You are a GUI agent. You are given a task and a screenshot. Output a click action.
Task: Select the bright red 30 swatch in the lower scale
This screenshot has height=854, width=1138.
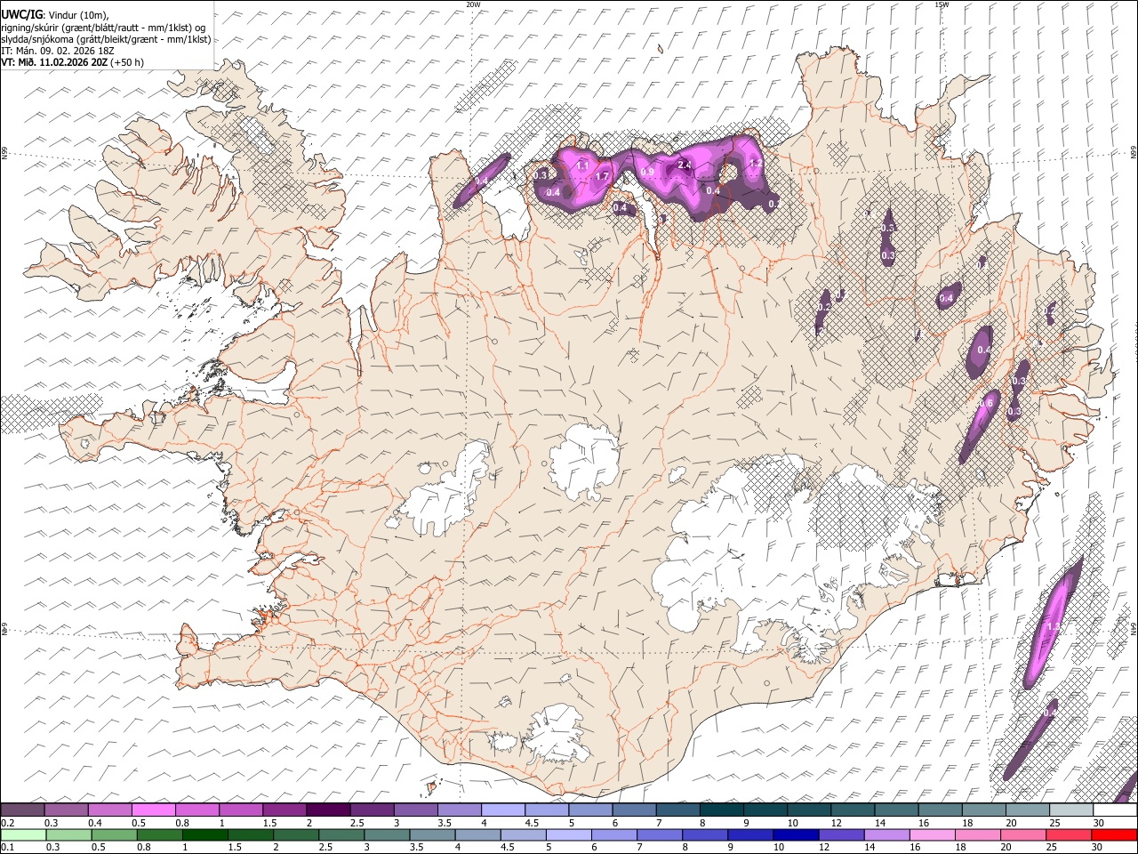pos(1114,834)
